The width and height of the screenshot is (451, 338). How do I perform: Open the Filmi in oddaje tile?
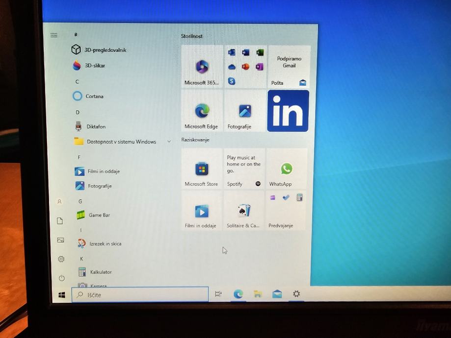click(201, 211)
